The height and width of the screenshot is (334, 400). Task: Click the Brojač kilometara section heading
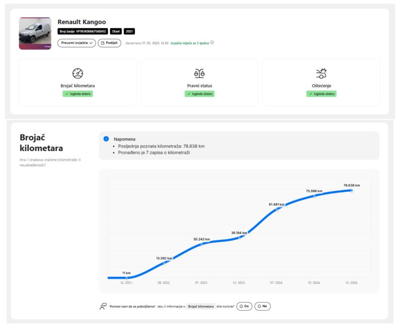[41, 143]
